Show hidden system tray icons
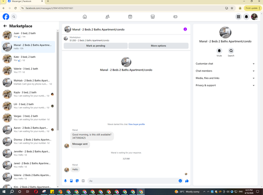 coord(204,192)
